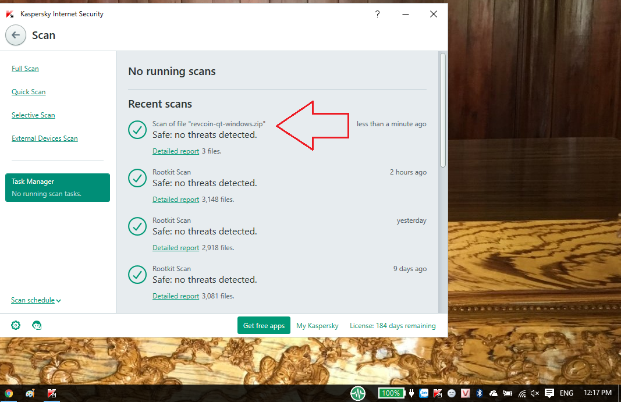Screen dimensions: 621x402
Task: Click the 12:17 PM taskbar clock
Action: pos(598,393)
